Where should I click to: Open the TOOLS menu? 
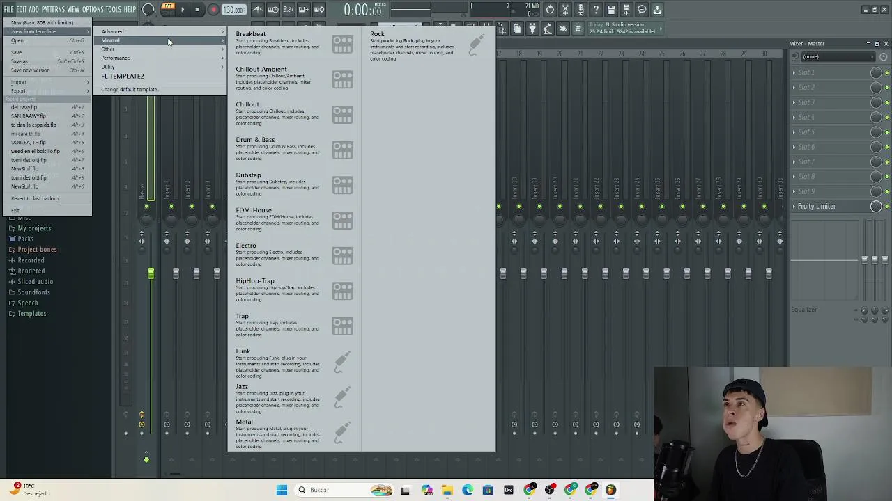(x=113, y=9)
